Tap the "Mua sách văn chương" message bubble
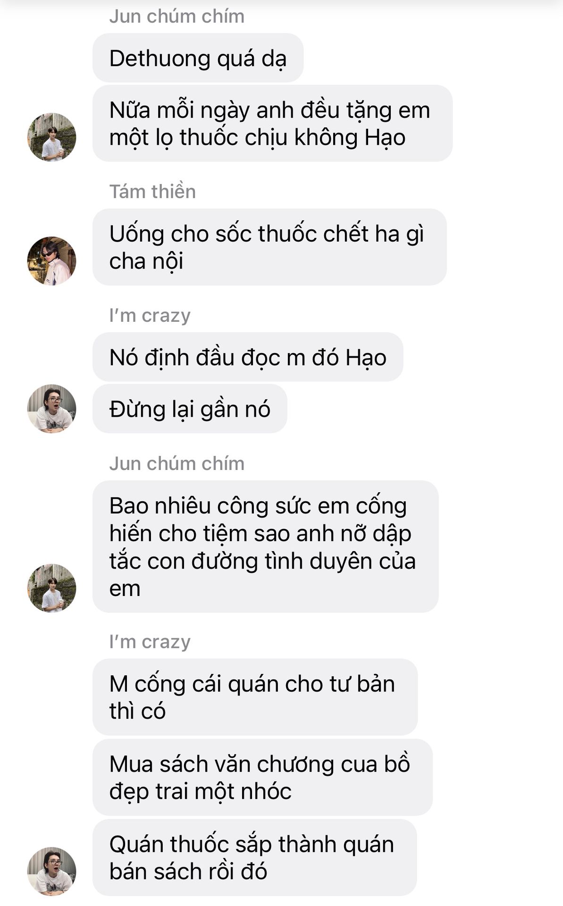563x906 pixels. [262, 777]
